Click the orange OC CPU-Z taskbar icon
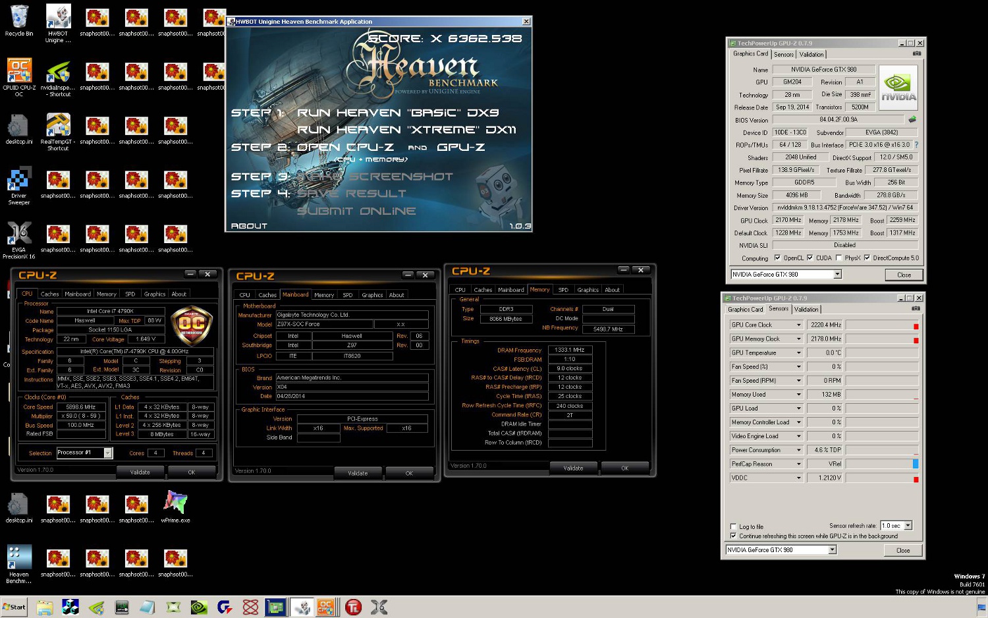988x618 pixels. tap(326, 607)
